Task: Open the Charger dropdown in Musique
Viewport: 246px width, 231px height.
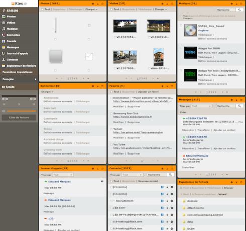Action: click(188, 18)
